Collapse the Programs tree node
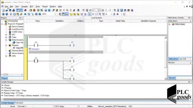 pos(6,45)
